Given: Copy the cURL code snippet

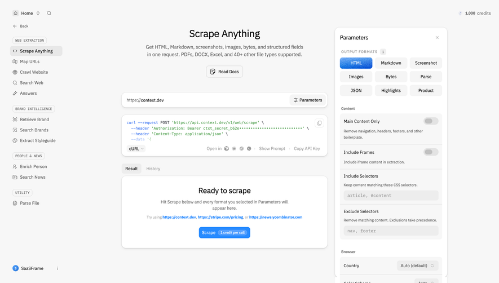Looking at the screenshot, I should pos(319,123).
